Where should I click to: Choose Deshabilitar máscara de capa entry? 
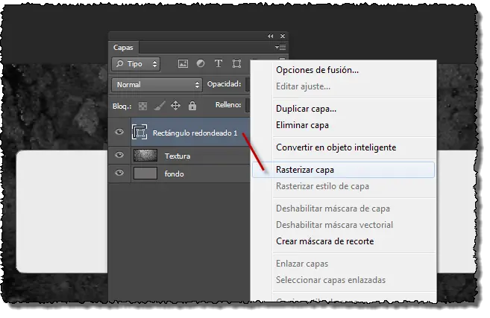[x=333, y=209]
